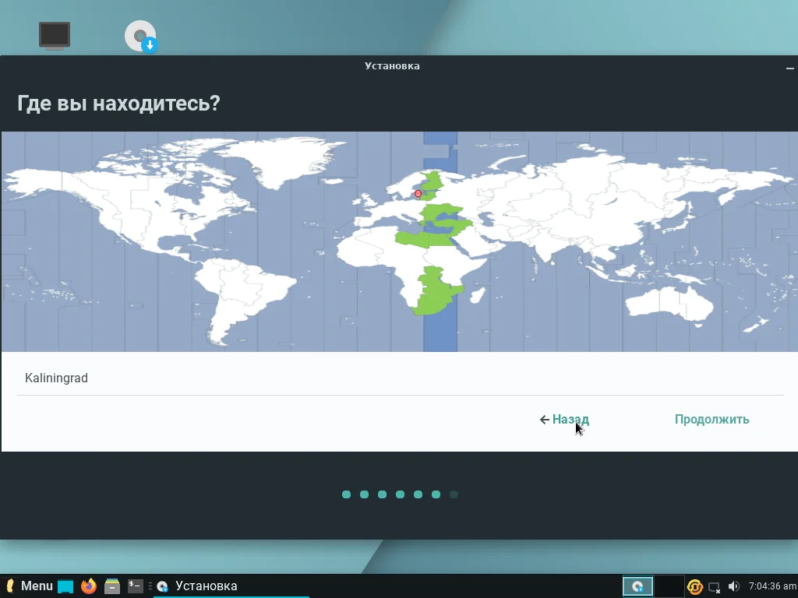Switch to first workspace in pager
The width and height of the screenshot is (798, 598).
pyautogui.click(x=637, y=586)
